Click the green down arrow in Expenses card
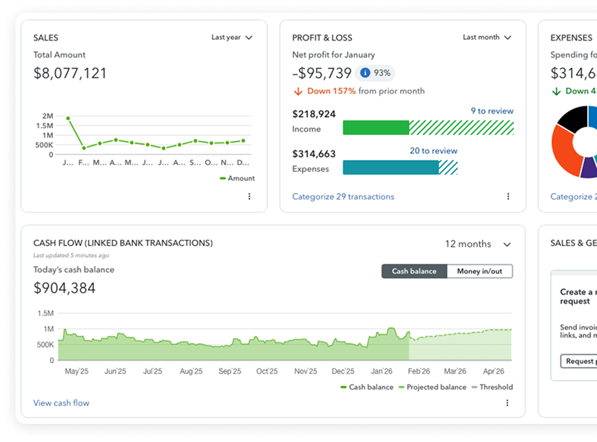The height and width of the screenshot is (442, 597). pos(556,91)
